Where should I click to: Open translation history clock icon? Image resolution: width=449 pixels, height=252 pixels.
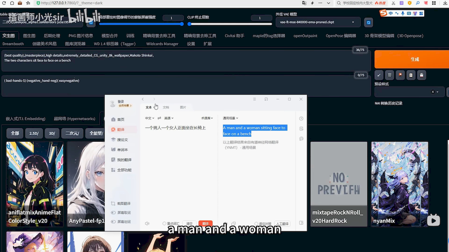click(x=301, y=118)
